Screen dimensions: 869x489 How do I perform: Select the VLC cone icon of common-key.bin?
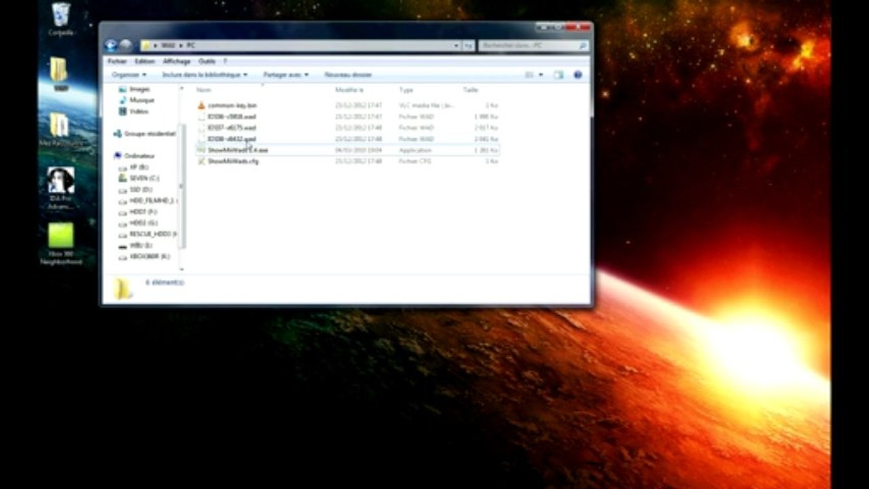[201, 105]
